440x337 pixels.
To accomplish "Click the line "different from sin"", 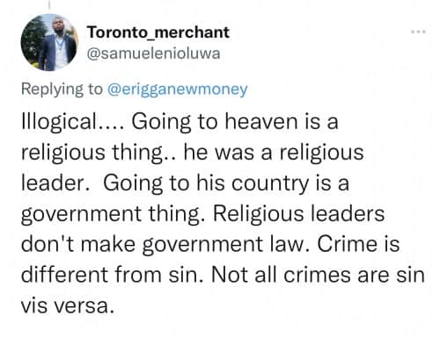I will click(x=223, y=275).
